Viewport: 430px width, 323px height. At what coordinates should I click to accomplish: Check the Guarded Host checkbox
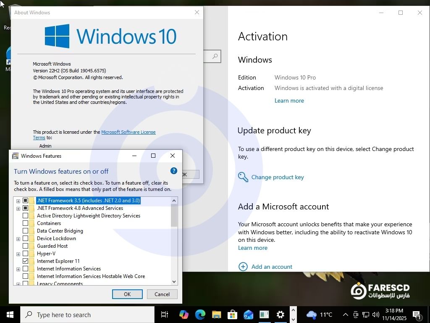[x=26, y=246]
